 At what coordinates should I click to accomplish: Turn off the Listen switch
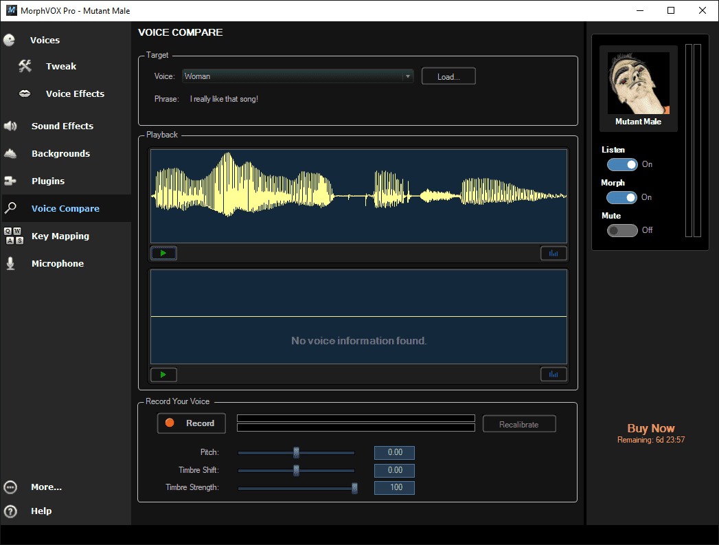point(622,164)
